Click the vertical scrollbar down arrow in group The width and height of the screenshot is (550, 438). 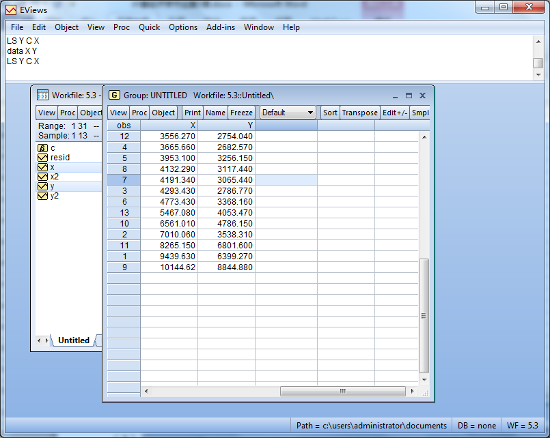(x=424, y=379)
